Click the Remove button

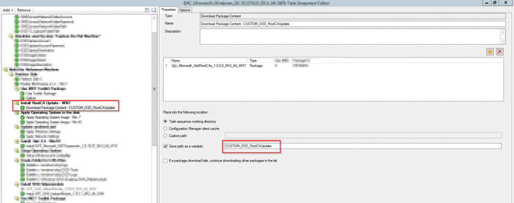[x=24, y=10]
